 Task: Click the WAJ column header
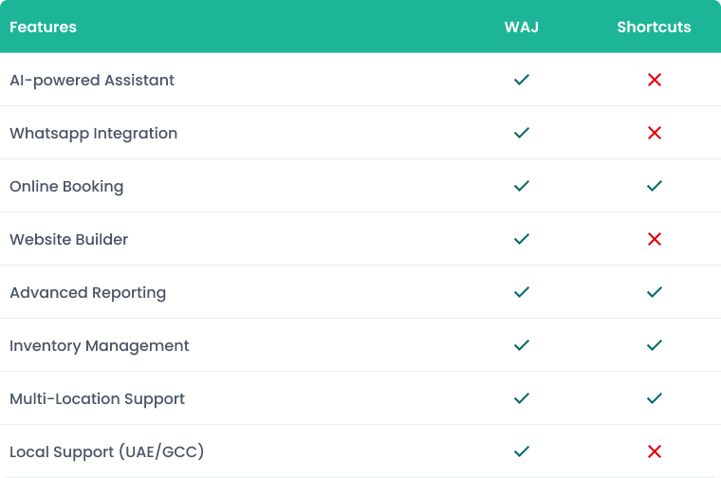point(521,27)
